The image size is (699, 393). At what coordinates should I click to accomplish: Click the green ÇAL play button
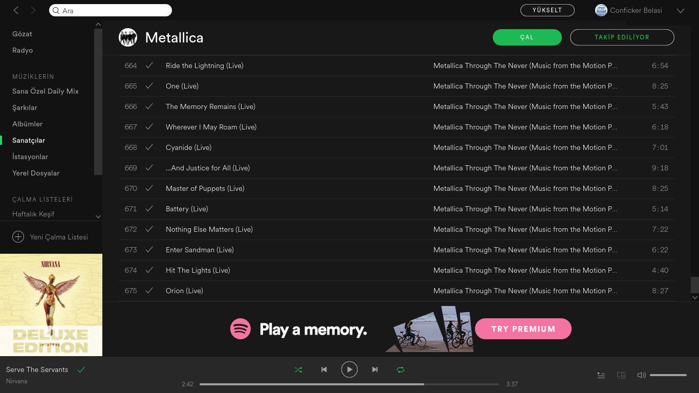(x=527, y=37)
